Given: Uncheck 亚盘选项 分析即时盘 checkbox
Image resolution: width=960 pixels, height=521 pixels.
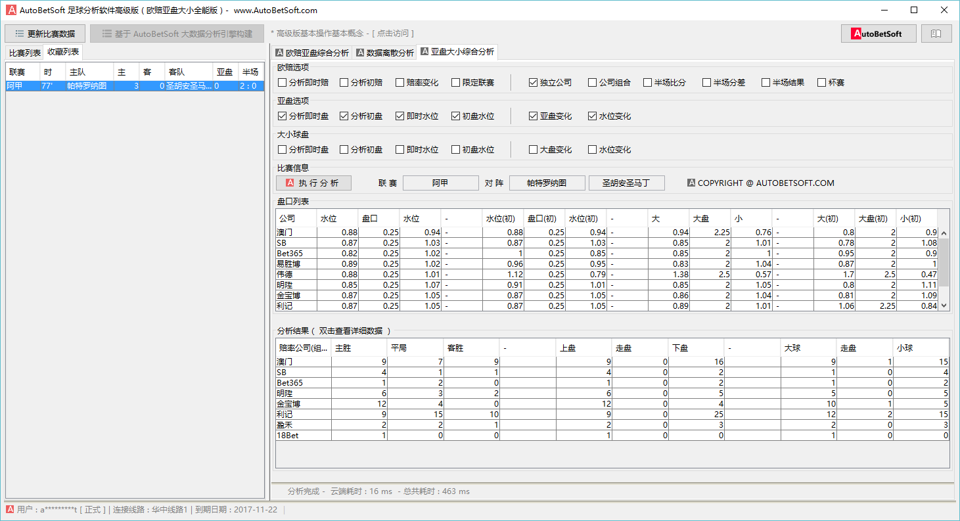Looking at the screenshot, I should (303, 116).
